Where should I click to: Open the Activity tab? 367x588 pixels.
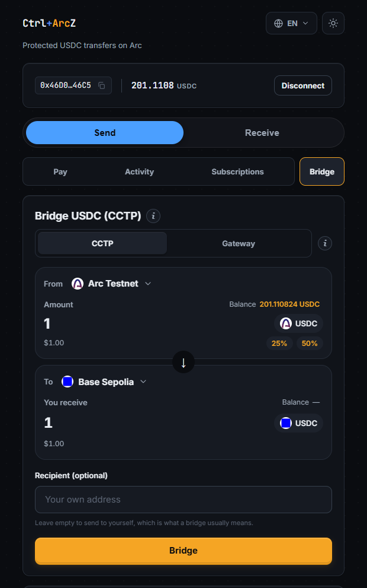pyautogui.click(x=139, y=171)
